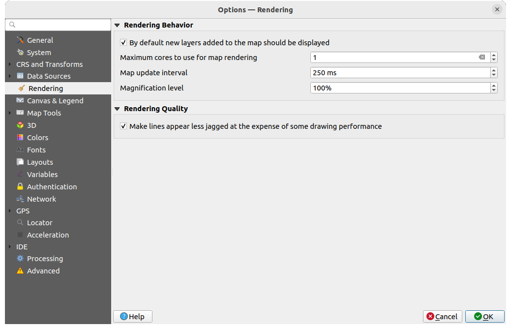
Task: Click the Colors palette icon
Action: [21, 137]
